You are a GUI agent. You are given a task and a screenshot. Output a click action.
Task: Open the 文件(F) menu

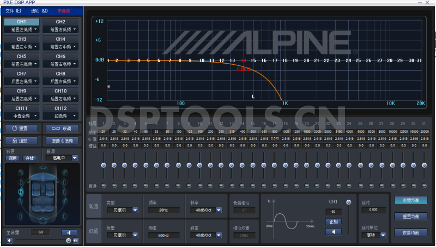click(x=13, y=11)
